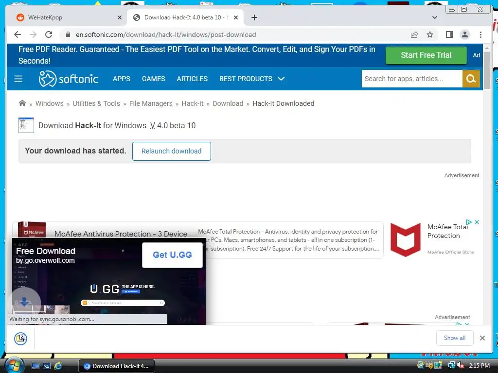This screenshot has height=373, width=498.
Task: Click the U.GG ad search bar
Action: (x=123, y=303)
